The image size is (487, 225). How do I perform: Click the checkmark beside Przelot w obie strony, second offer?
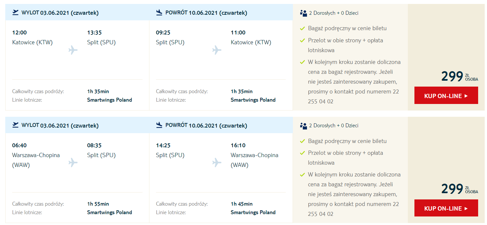302,153
